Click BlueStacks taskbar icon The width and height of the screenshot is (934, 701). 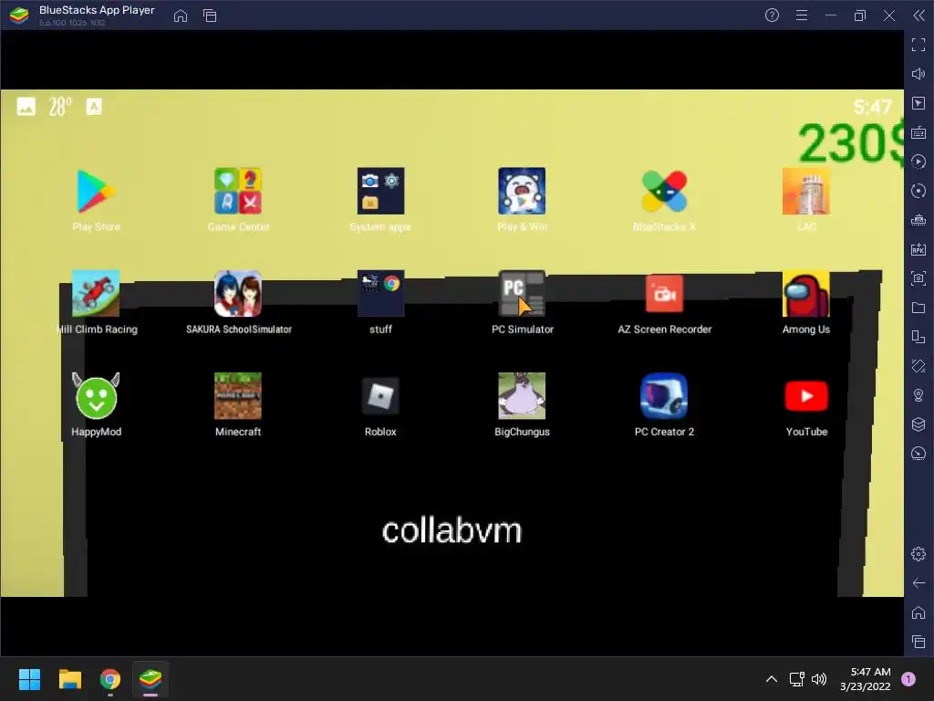pos(150,679)
